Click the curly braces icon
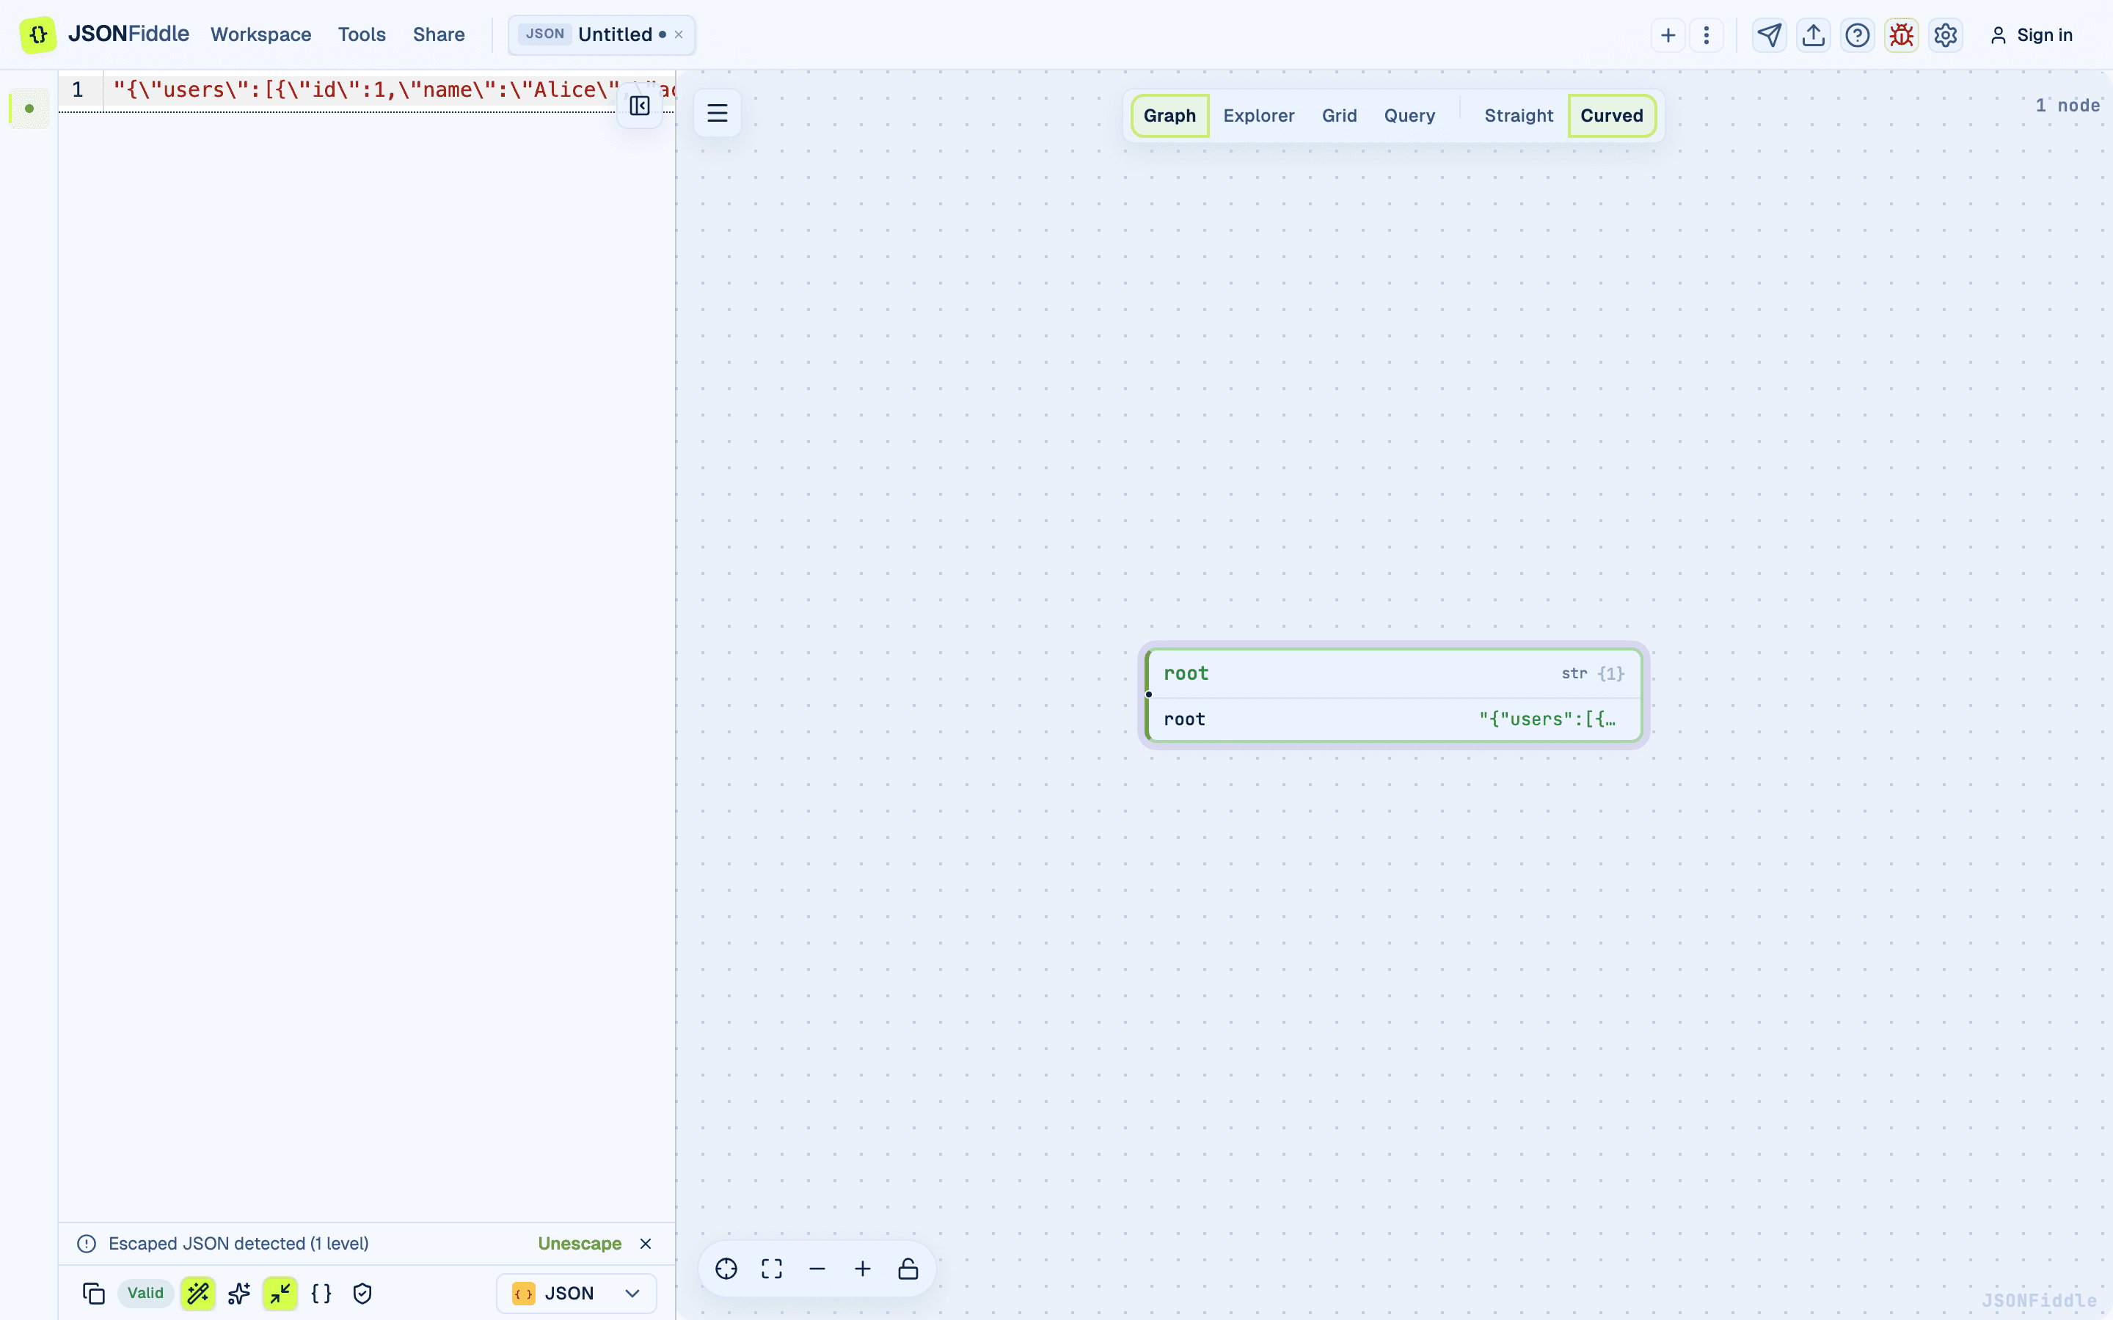This screenshot has height=1320, width=2113. click(x=321, y=1293)
